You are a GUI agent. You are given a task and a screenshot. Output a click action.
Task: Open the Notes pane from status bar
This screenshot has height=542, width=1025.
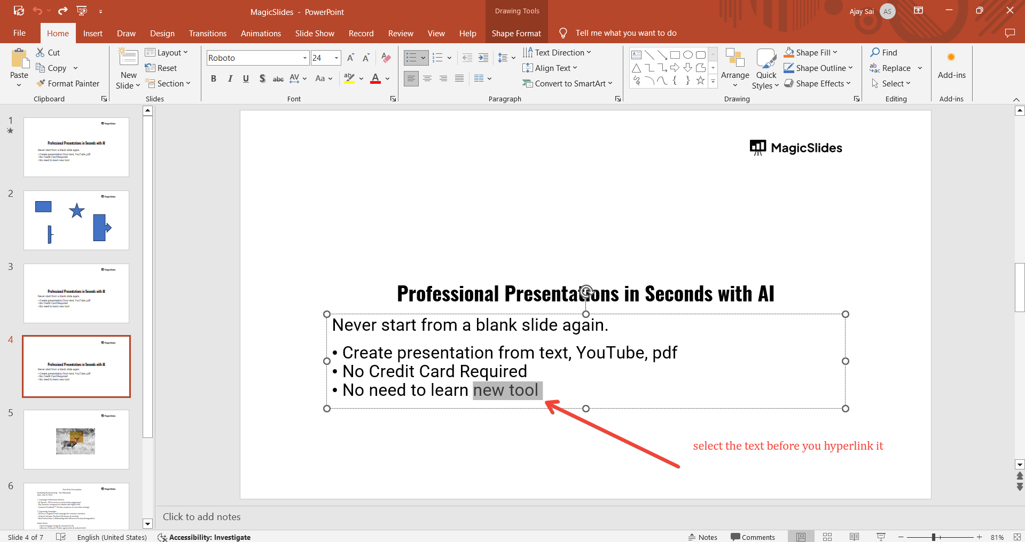point(703,537)
